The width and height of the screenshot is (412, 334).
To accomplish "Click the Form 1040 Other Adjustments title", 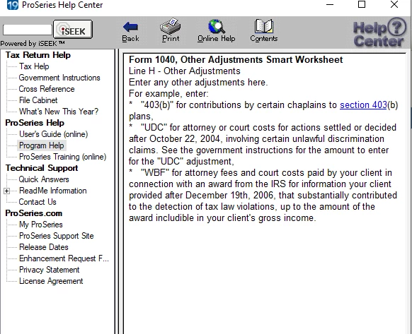I will pyautogui.click(x=236, y=59).
